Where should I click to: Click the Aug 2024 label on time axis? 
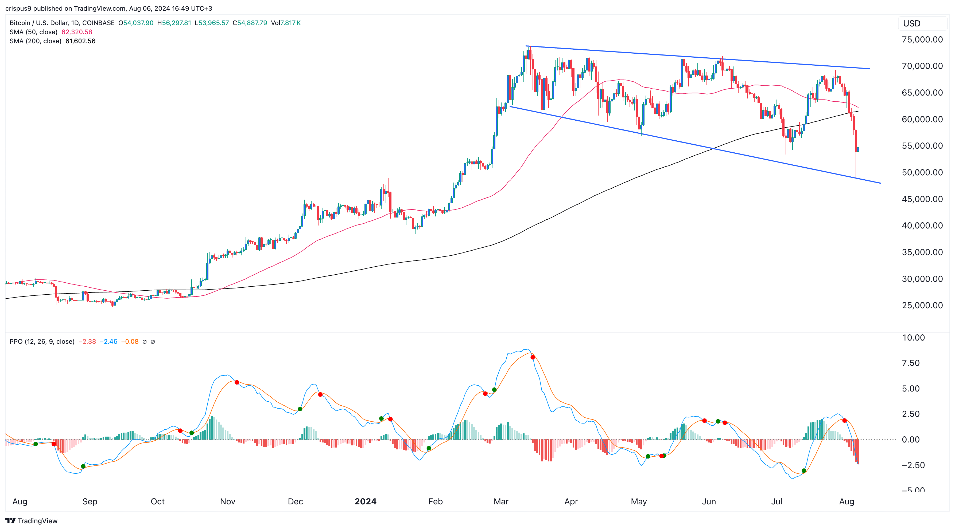coord(847,501)
